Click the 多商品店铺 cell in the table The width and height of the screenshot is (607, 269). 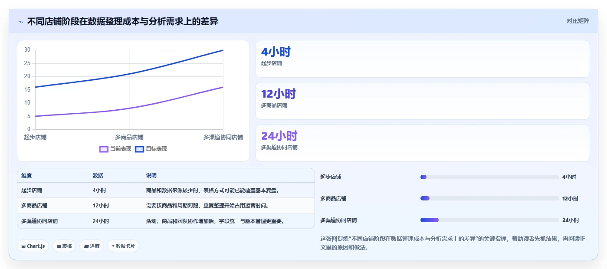(x=34, y=206)
